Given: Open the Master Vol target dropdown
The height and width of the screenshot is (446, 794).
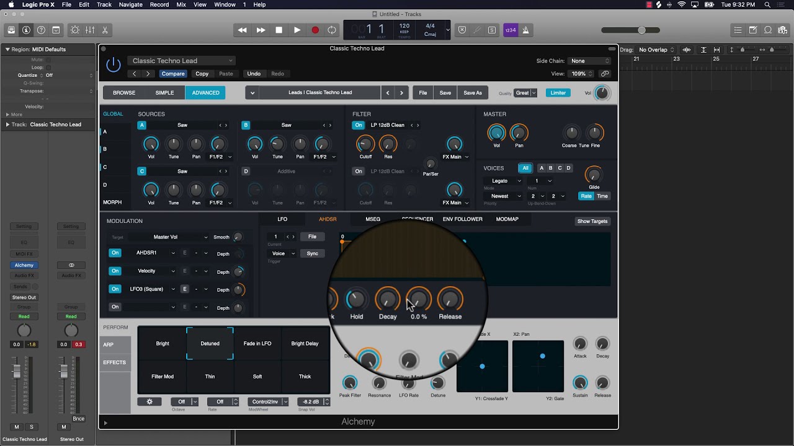Looking at the screenshot, I should tap(169, 237).
